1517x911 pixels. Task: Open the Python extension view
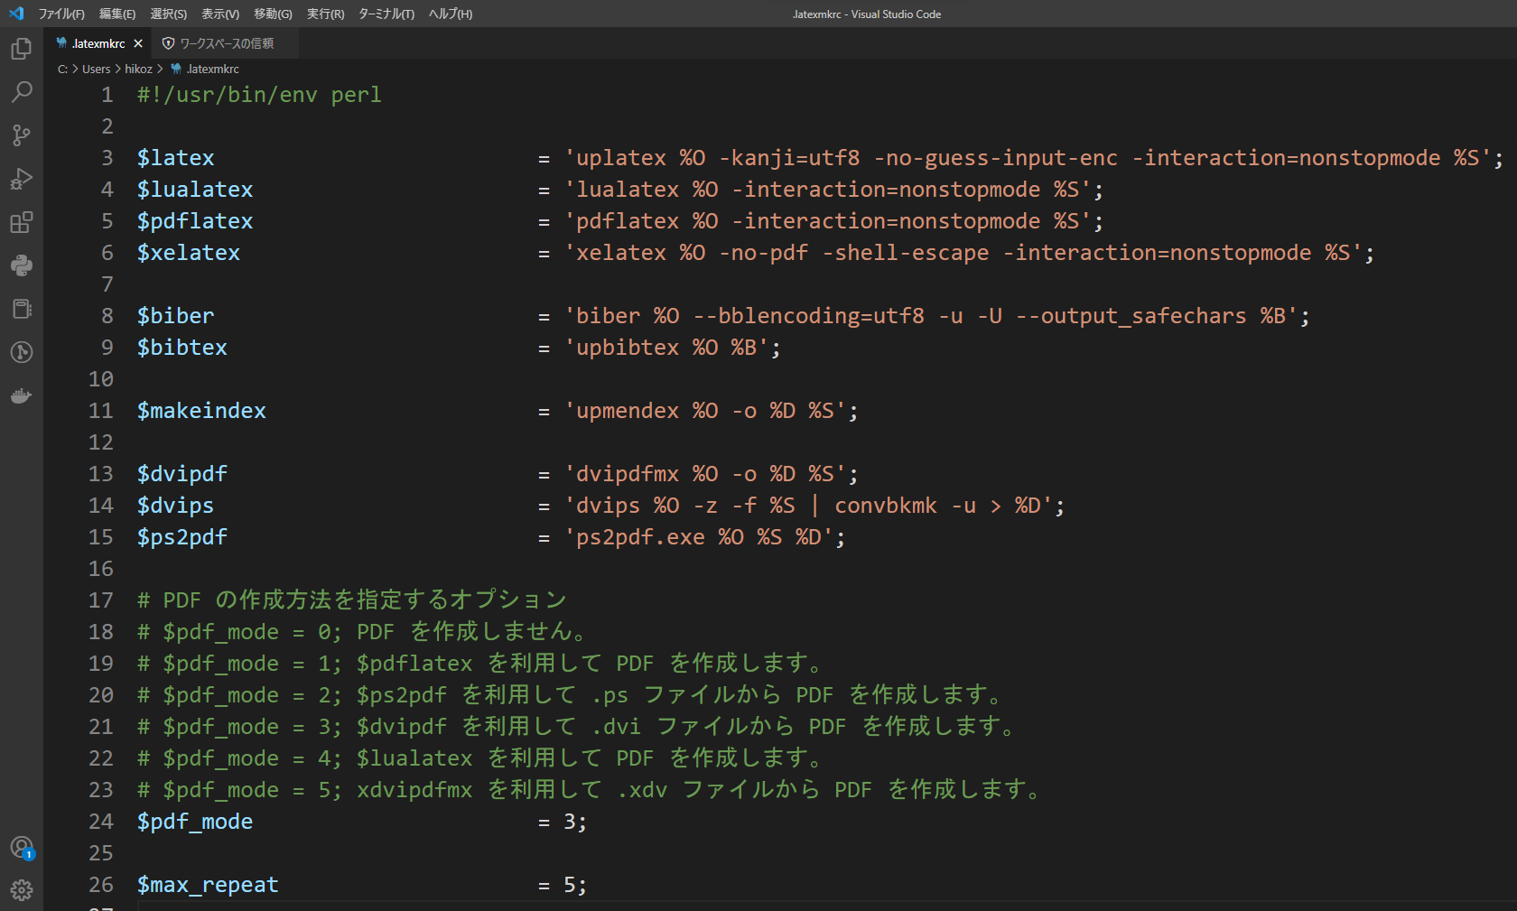(22, 265)
